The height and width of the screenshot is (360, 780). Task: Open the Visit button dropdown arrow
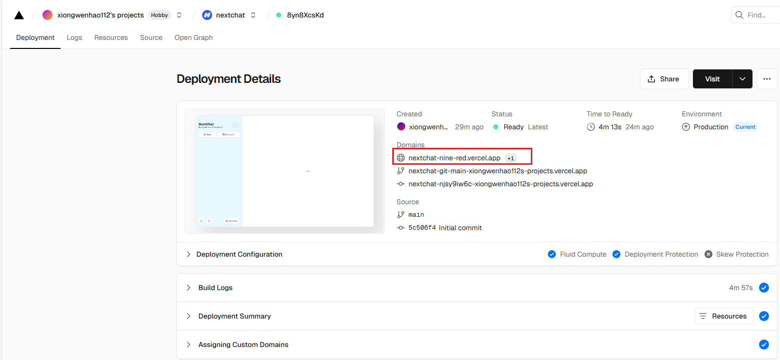click(x=742, y=79)
